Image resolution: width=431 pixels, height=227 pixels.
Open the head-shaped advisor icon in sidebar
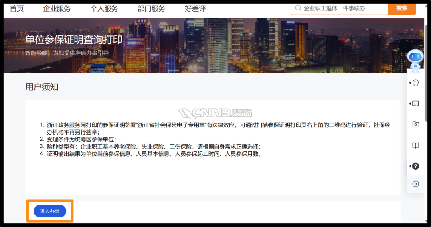[416, 83]
